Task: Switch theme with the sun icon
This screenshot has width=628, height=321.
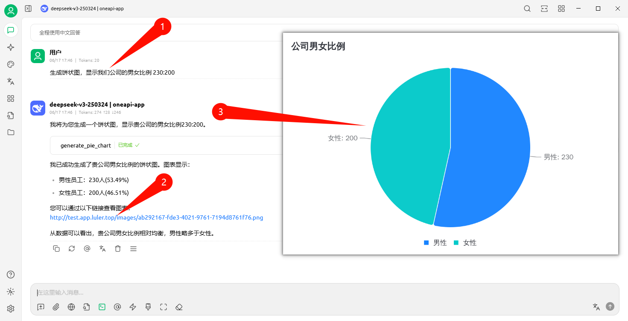Action: pos(11,292)
